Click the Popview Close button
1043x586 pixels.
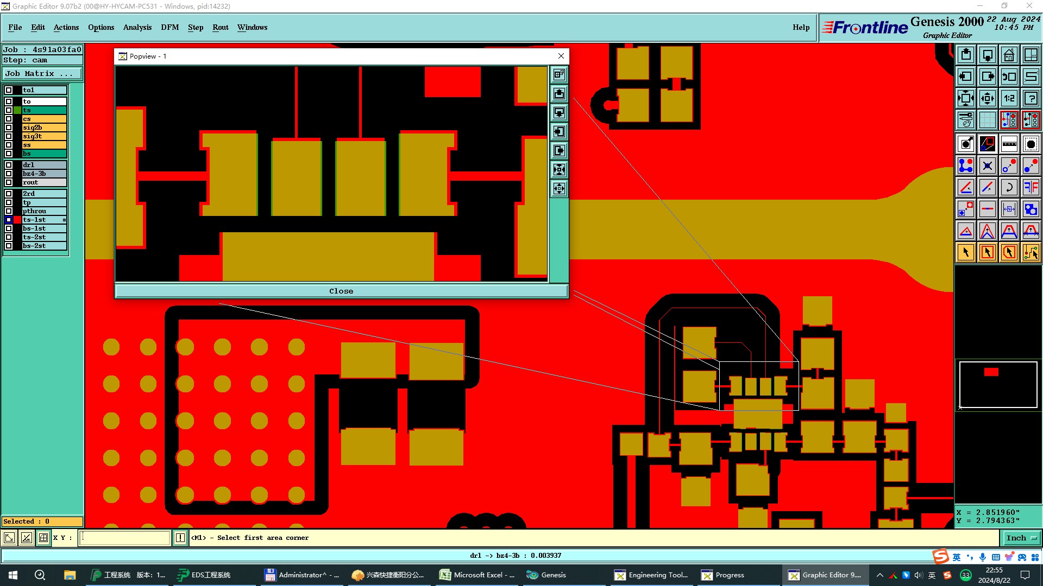[341, 291]
